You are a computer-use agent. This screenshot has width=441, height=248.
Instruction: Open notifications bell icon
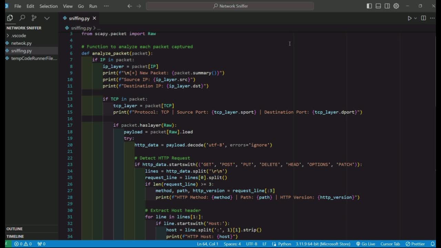coord(433,244)
